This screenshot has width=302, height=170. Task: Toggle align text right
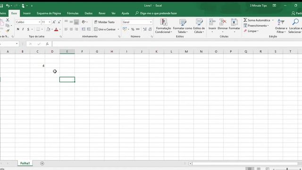pos(76,29)
